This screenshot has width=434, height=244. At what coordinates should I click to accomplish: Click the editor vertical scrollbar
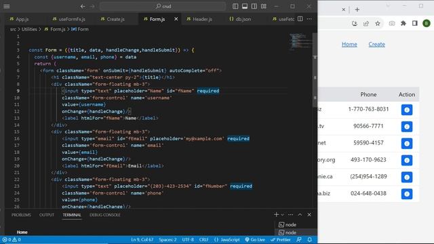point(315,70)
